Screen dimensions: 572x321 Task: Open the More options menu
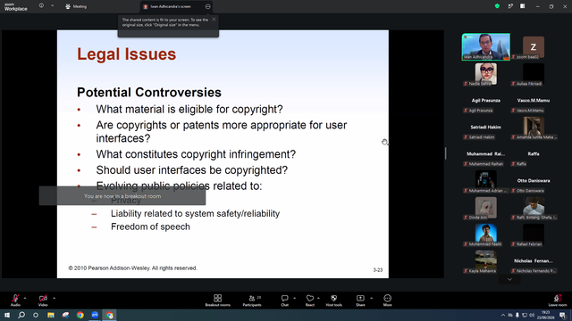click(387, 300)
